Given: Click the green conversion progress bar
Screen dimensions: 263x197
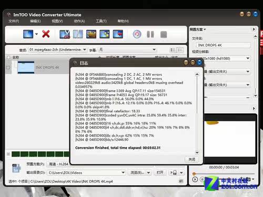Looking at the screenshot, I should point(41,154).
